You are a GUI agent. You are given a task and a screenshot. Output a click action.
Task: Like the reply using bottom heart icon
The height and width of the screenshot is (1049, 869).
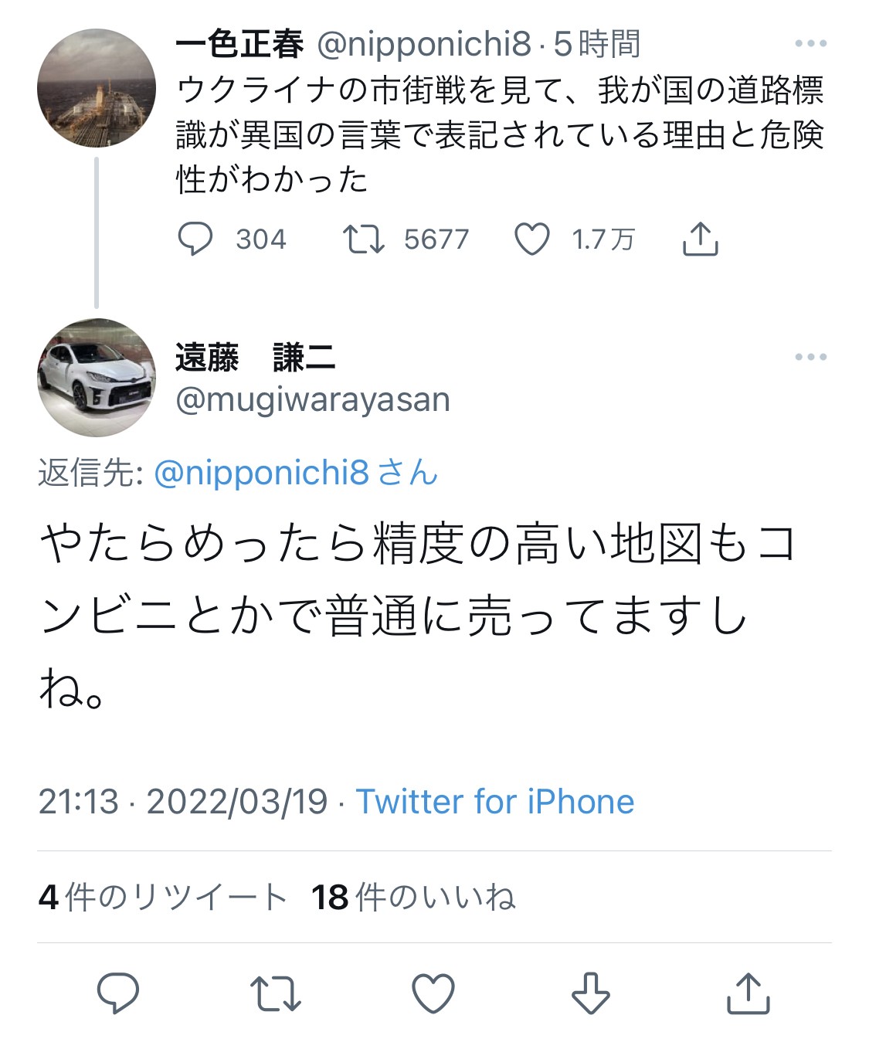(x=433, y=993)
